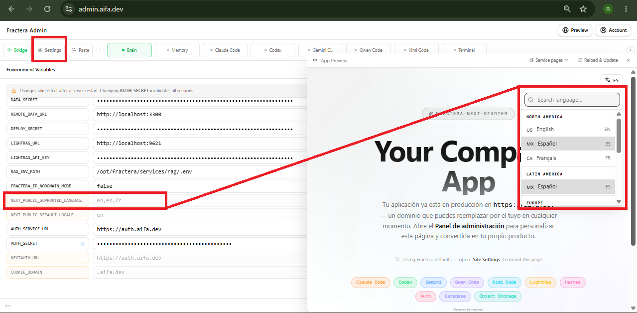
Task: Click the NEXTAUTH_URL value field
Action: coord(199,258)
